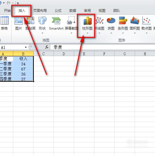Open the Name Box dropdown arrow
Viewport: 155px width, 155px height.
[26, 47]
